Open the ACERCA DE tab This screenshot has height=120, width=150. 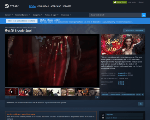tap(56, 6)
